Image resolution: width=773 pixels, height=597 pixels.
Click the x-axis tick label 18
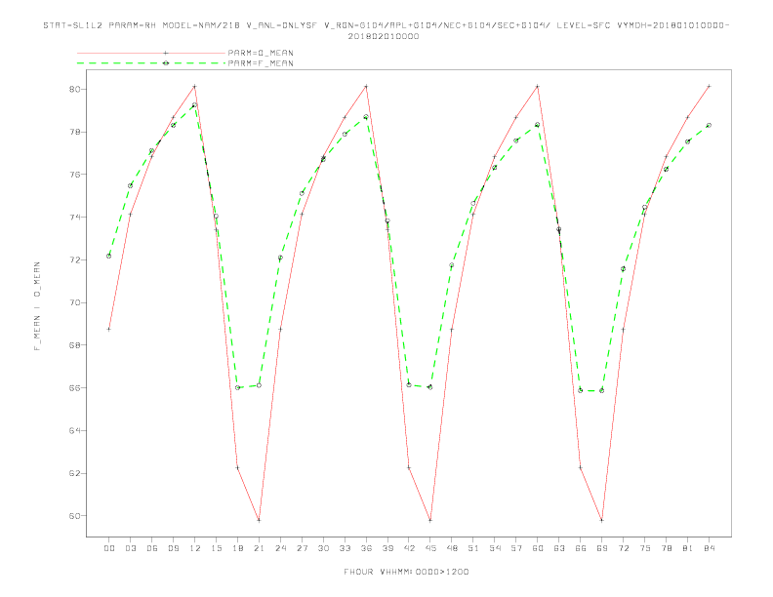(237, 548)
